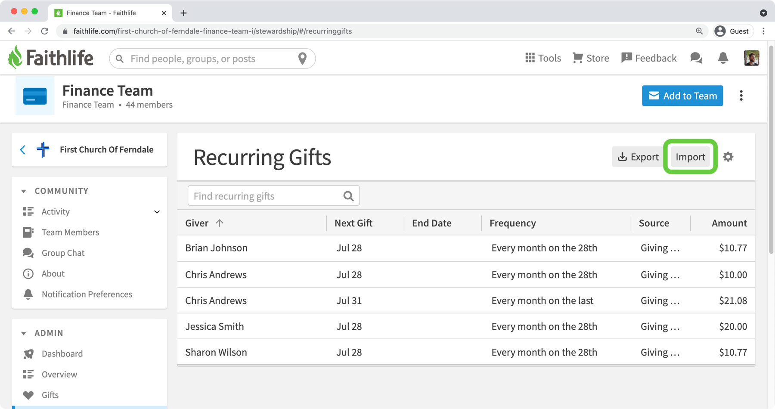Image resolution: width=775 pixels, height=409 pixels.
Task: Click the Activity list icon
Action: pos(28,211)
